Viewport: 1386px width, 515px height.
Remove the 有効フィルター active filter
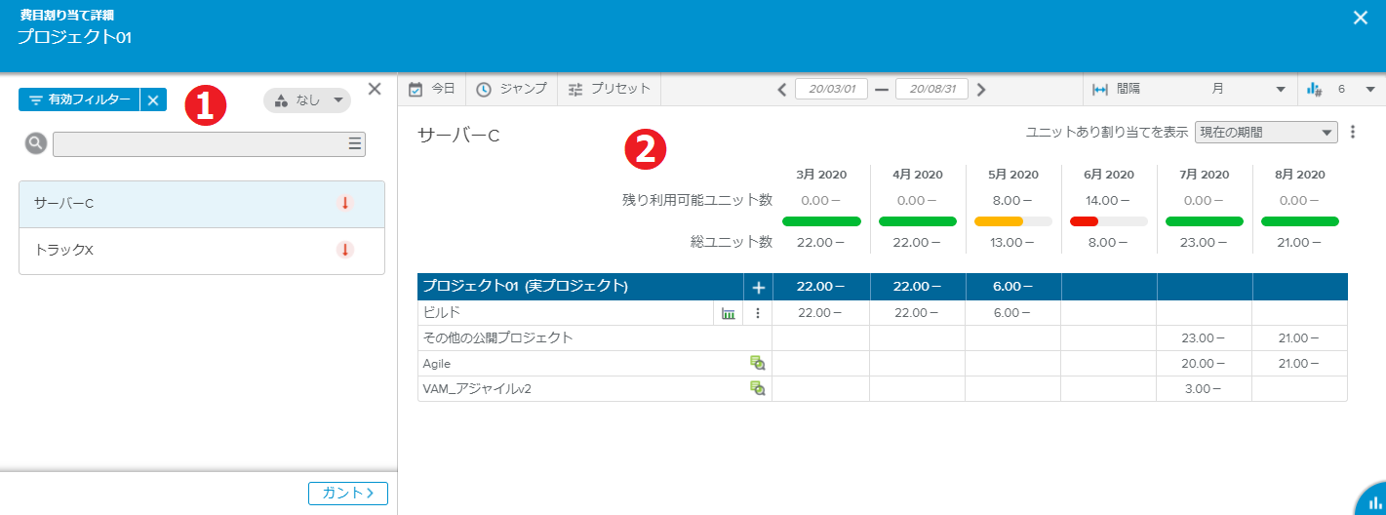pos(153,100)
